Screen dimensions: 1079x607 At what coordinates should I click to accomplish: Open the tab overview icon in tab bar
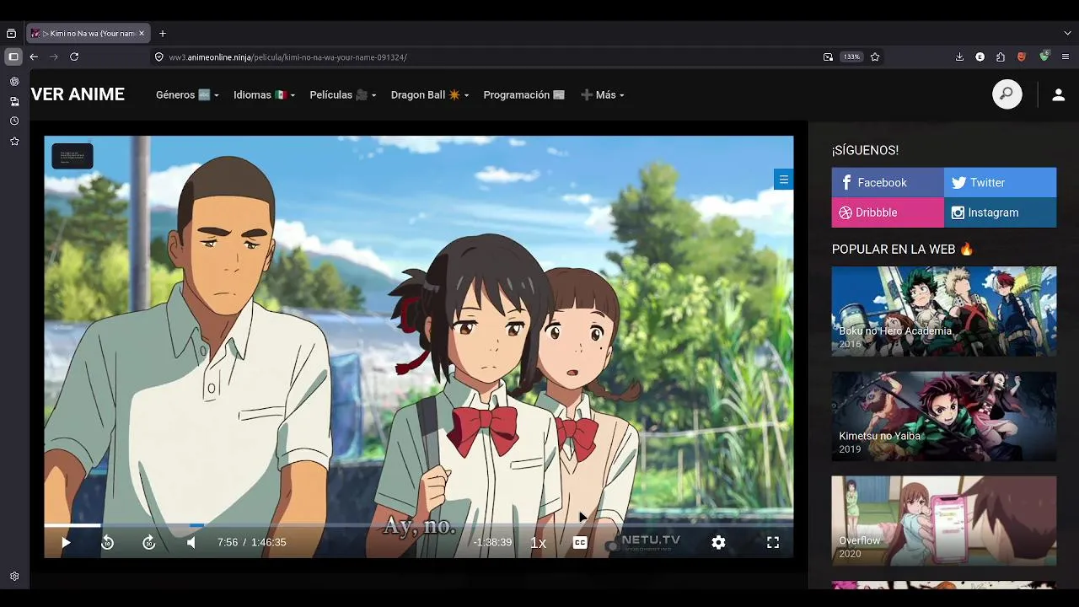(x=11, y=34)
